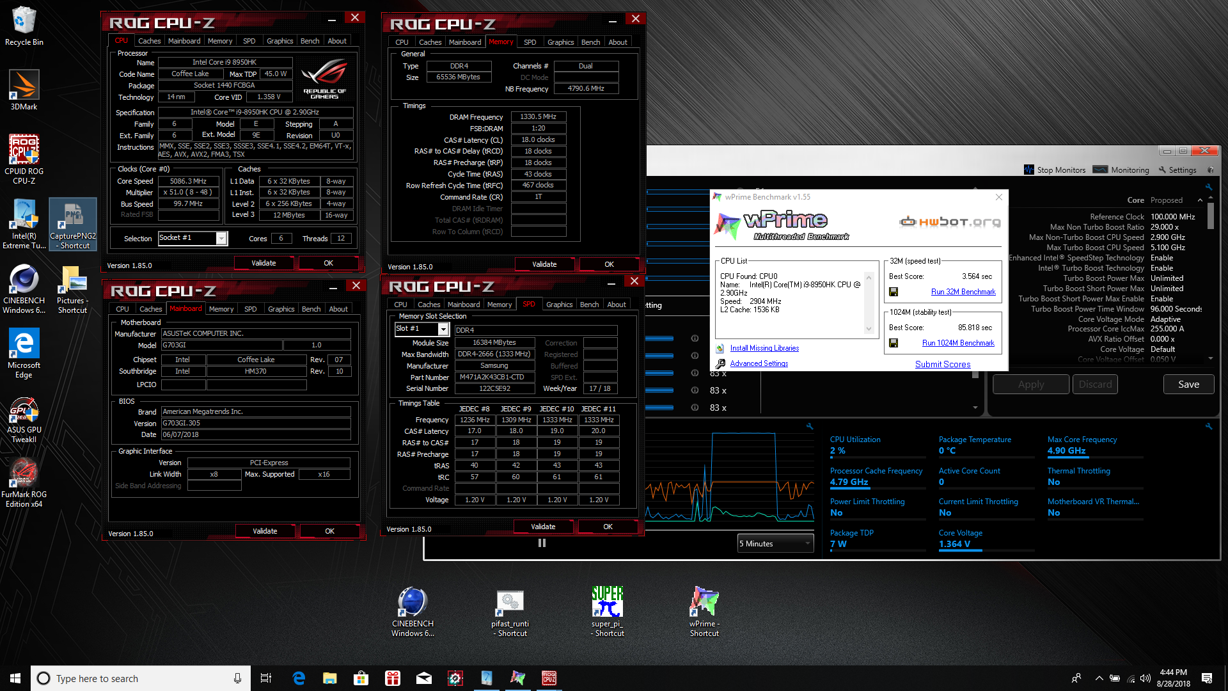Image resolution: width=1228 pixels, height=691 pixels.
Task: Open the Microsoft Store taskbar icon
Action: tap(361, 678)
